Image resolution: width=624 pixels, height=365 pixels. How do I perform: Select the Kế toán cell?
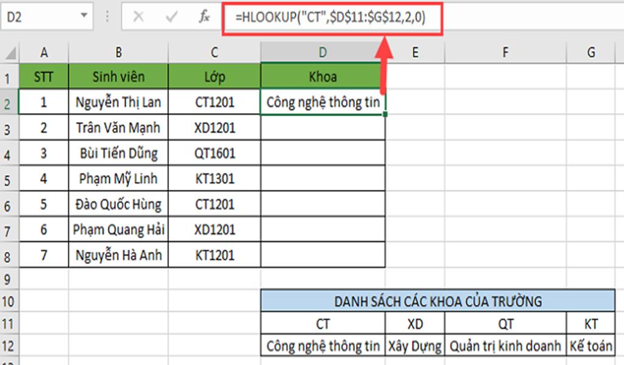click(x=591, y=346)
